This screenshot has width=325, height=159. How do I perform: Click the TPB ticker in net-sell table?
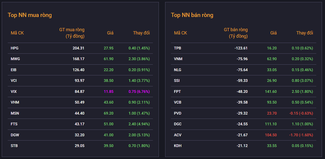coord(178,48)
